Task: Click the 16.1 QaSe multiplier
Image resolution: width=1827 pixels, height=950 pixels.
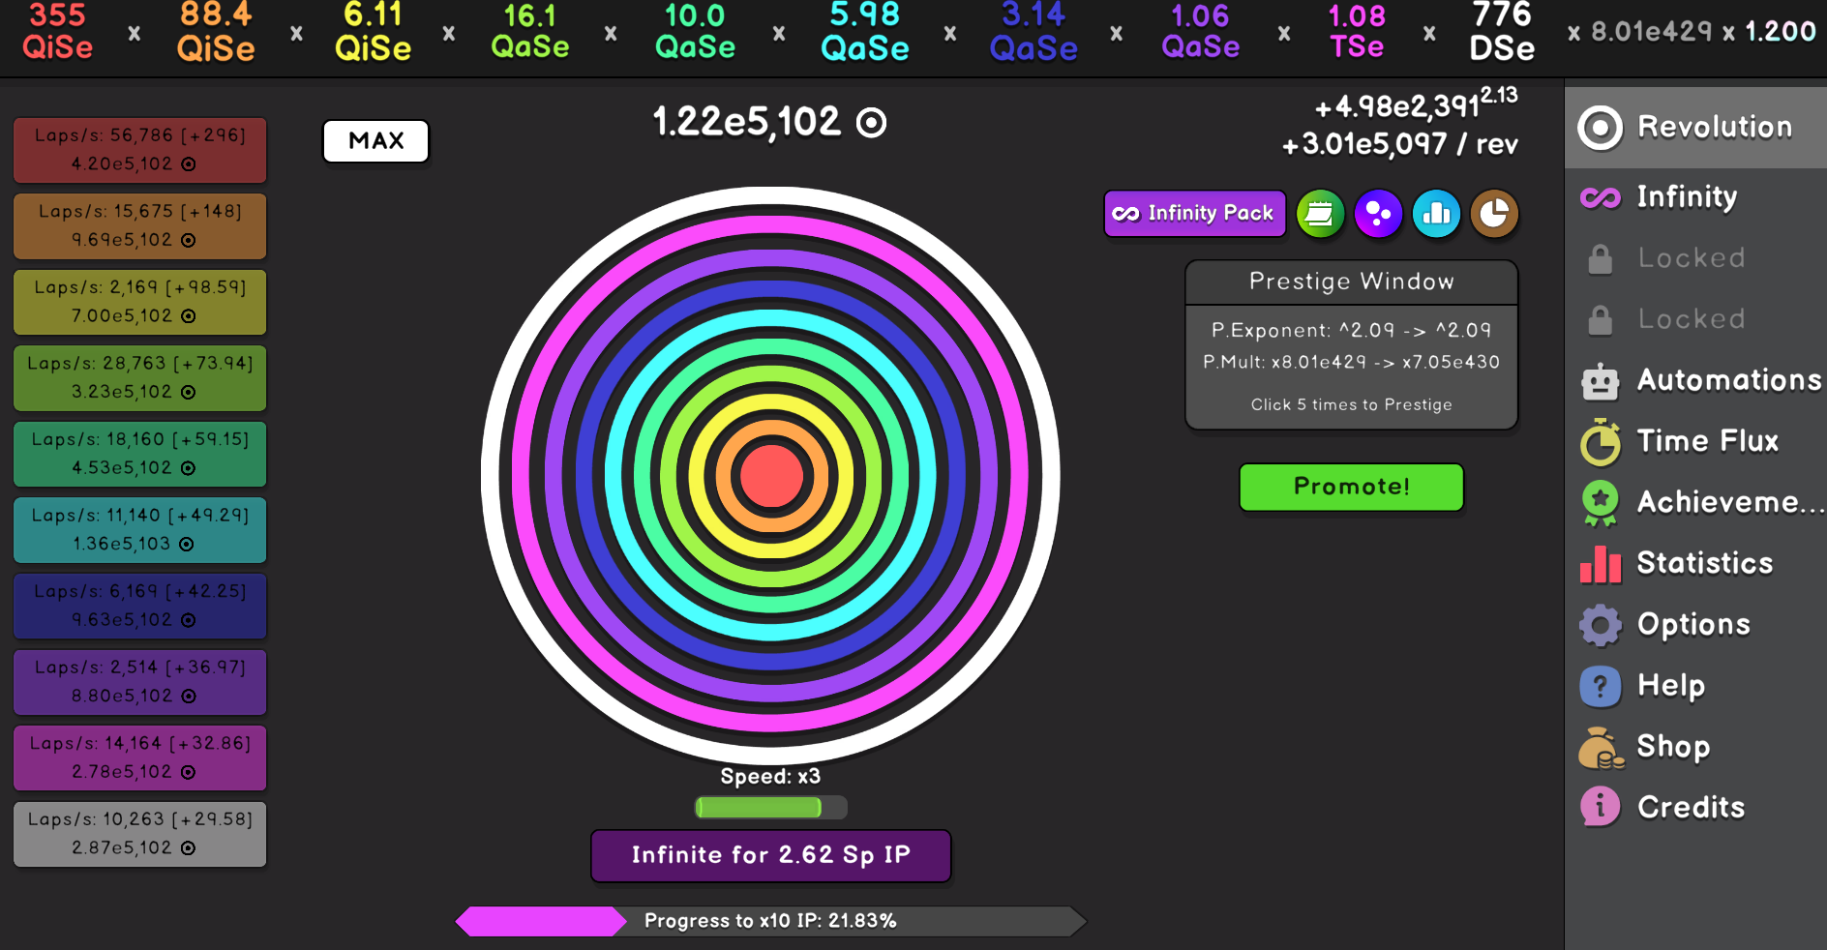Action: click(530, 32)
